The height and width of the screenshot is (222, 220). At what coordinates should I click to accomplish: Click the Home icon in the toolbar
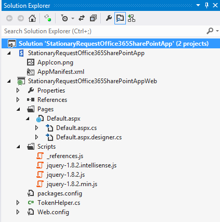[32, 18]
